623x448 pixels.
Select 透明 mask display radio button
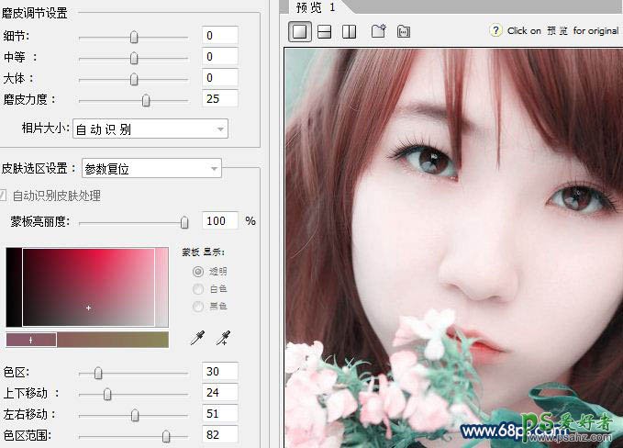(197, 272)
